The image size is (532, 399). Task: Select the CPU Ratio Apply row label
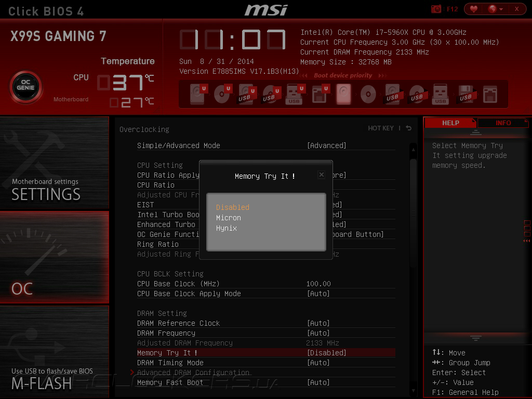pos(168,175)
